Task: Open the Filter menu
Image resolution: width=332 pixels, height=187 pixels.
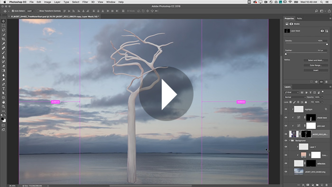Action: [85, 2]
